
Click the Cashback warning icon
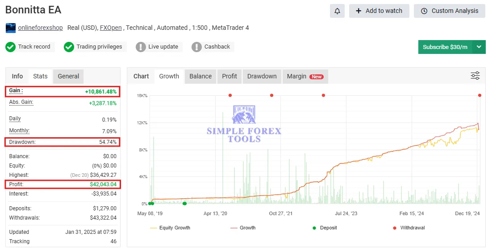tap(196, 47)
